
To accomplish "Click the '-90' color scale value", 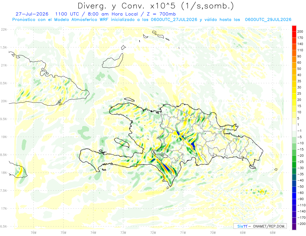I will 300,199.
